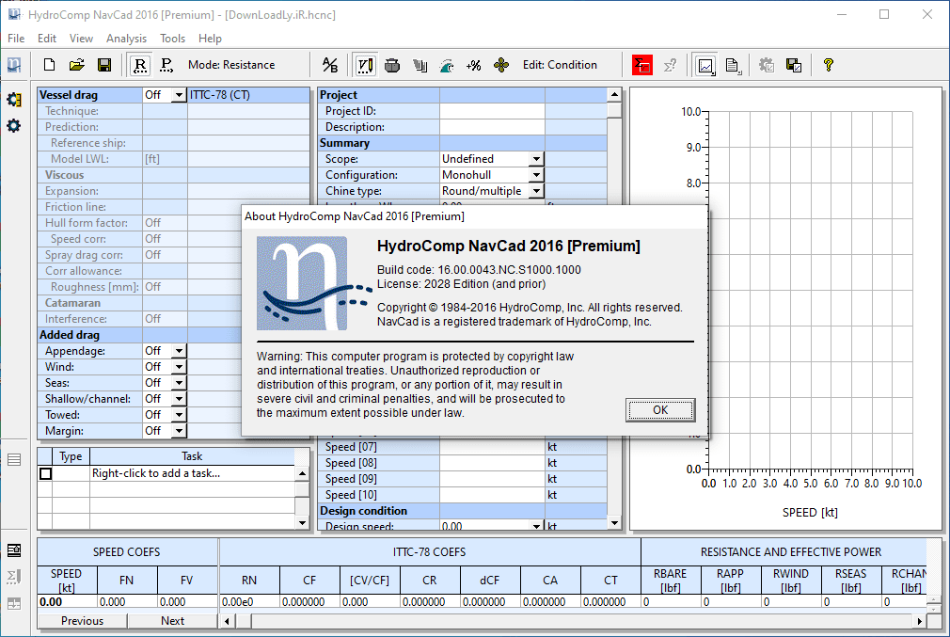Click the upper left sidebar gear icon

[x=14, y=100]
